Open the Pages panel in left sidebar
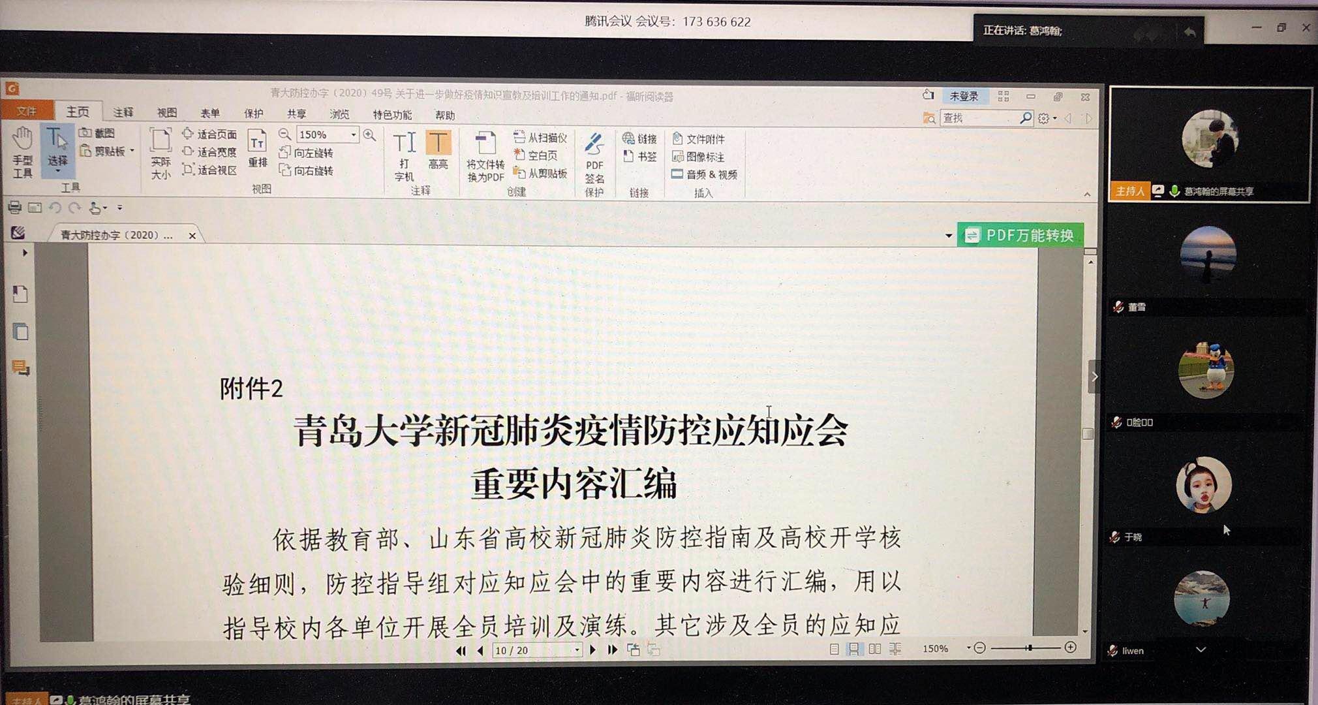This screenshot has height=705, width=1318. point(21,332)
